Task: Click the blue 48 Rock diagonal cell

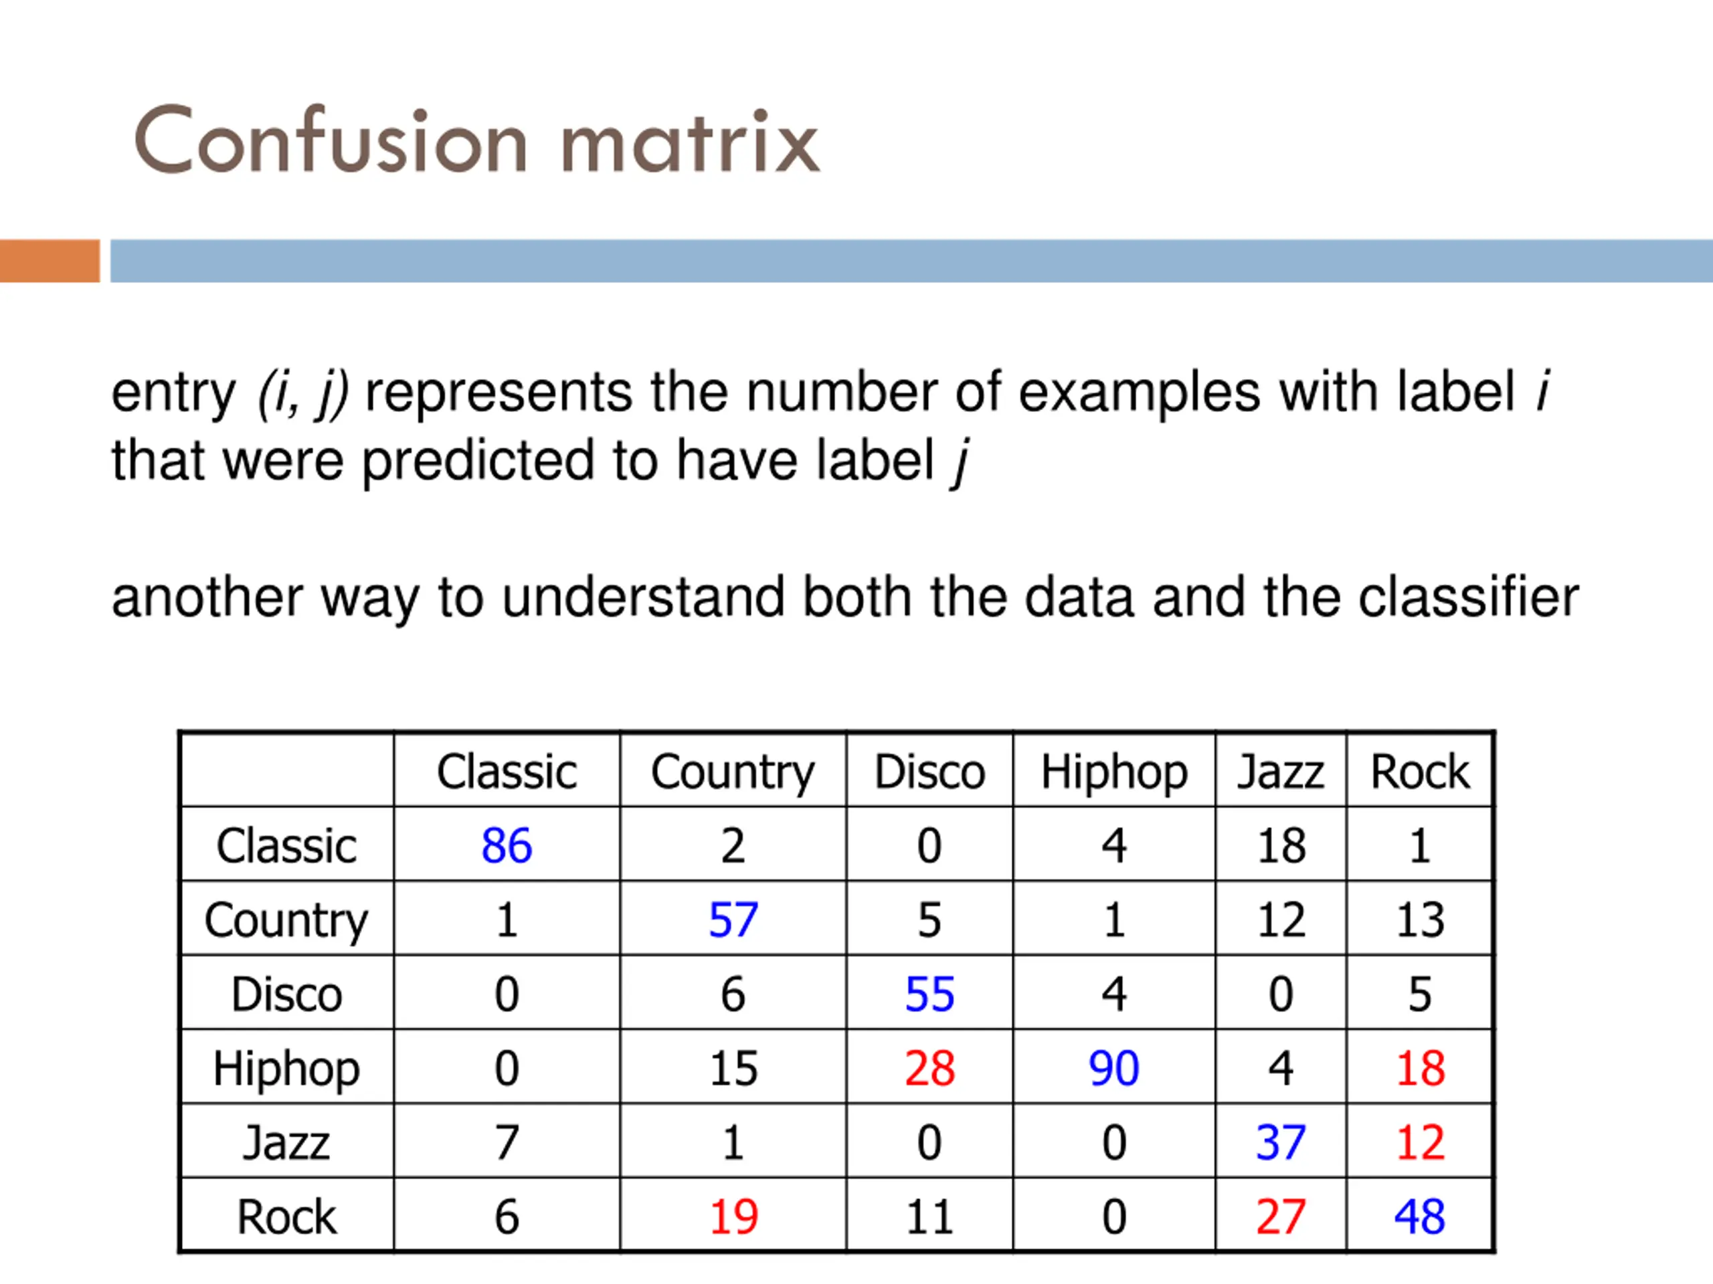Action: pos(1419,1215)
